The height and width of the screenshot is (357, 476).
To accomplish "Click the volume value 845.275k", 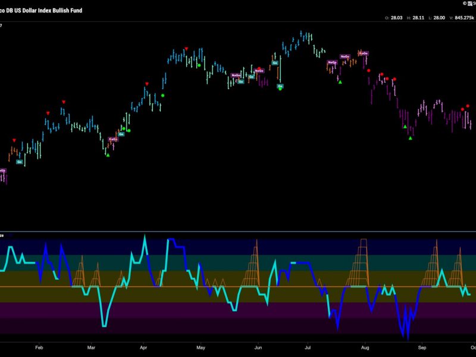I will click(464, 18).
